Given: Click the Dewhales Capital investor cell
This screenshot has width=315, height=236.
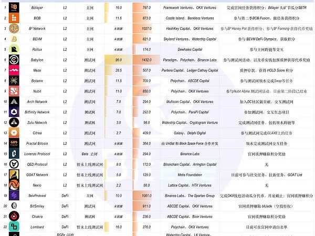Looking at the screenshot, I should (190, 49).
